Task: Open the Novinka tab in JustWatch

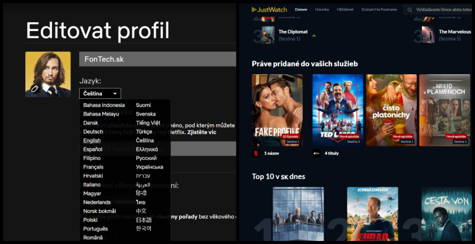Action: pyautogui.click(x=322, y=10)
